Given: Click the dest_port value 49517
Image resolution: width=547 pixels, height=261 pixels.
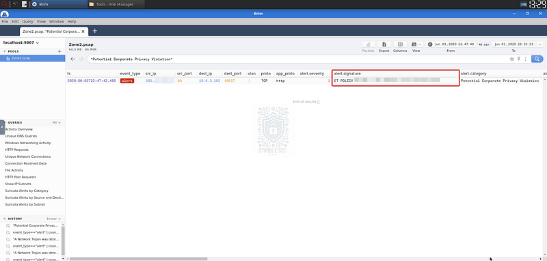Looking at the screenshot, I should pos(230,81).
